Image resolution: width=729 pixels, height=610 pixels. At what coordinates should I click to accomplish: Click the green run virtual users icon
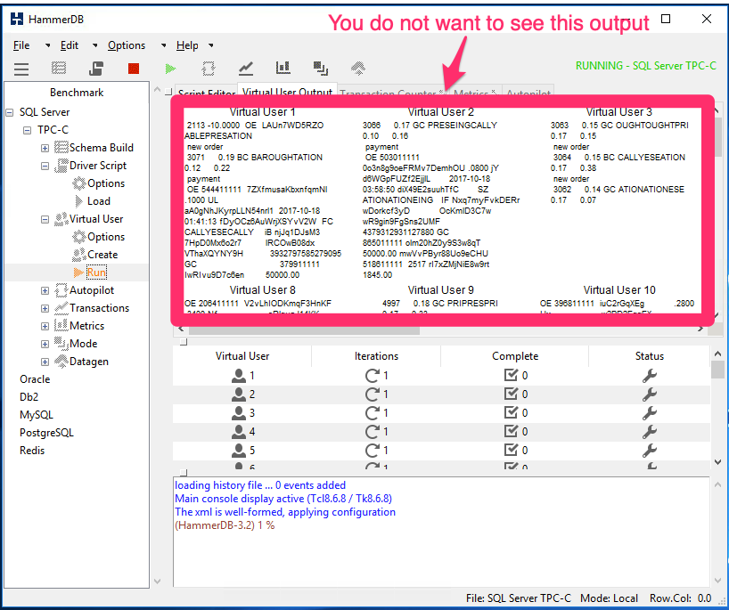coord(170,69)
